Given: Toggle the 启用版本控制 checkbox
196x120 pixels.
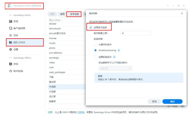Looking at the screenshot, I should click(x=91, y=28).
